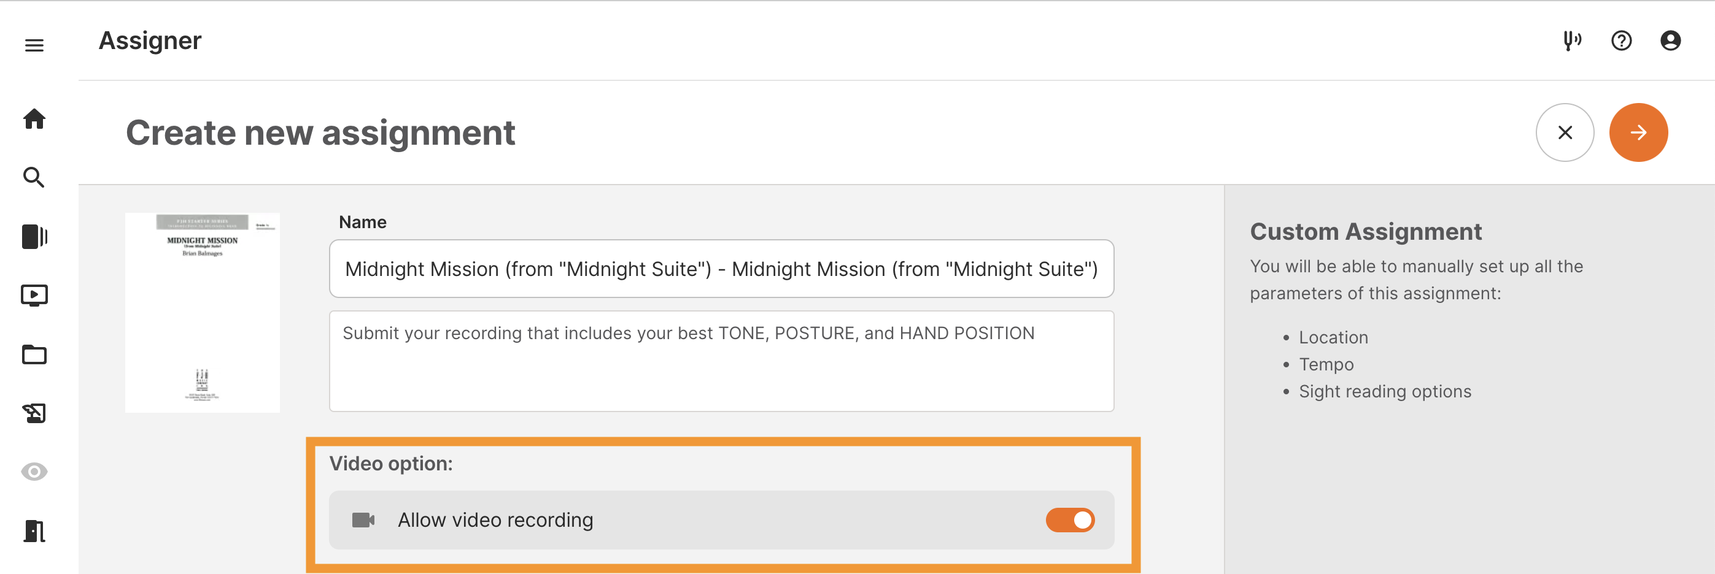Open the music library sidebar icon
The image size is (1715, 574).
[x=34, y=236]
